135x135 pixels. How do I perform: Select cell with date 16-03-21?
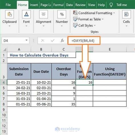(19, 93)
